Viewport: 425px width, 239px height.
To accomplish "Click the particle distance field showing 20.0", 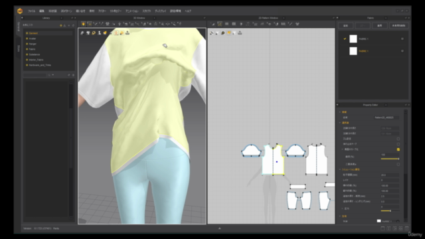I will tap(390, 175).
